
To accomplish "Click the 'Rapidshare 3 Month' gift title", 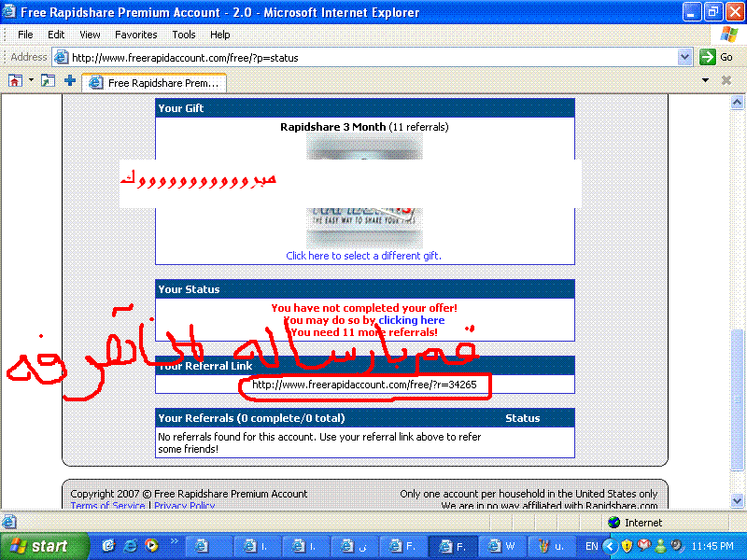I will coord(332,127).
